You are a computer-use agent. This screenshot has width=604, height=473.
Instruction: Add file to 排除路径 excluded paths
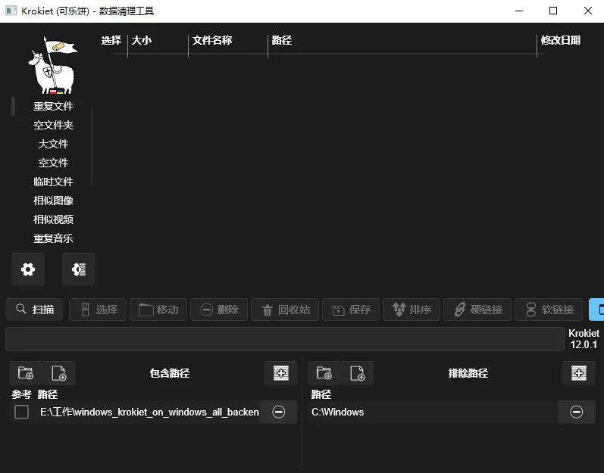tap(357, 373)
